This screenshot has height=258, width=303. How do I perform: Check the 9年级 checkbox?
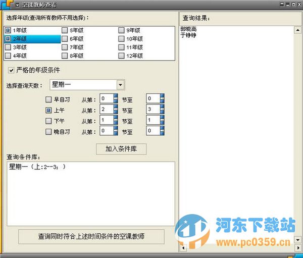pos(121,30)
